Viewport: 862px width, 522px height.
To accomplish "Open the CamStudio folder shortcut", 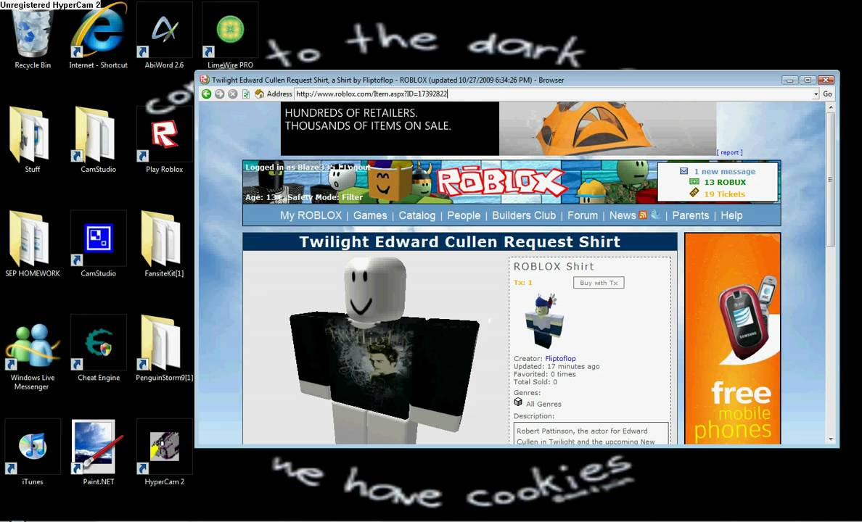I will 99,140.
